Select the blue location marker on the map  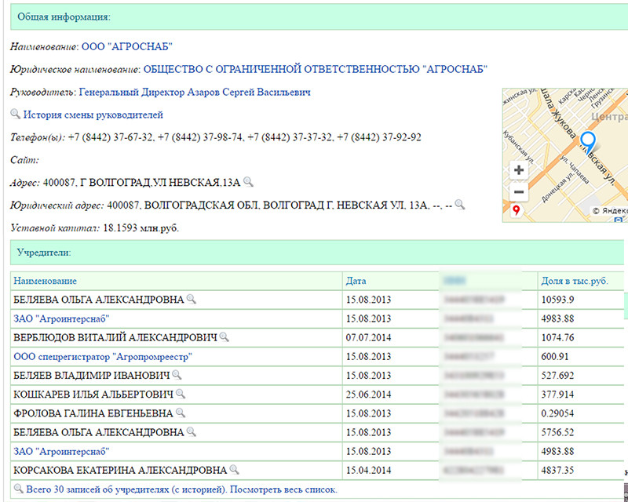click(x=587, y=142)
